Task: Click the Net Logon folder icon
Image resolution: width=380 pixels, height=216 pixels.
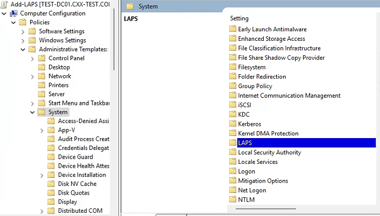Action: pos(233,190)
